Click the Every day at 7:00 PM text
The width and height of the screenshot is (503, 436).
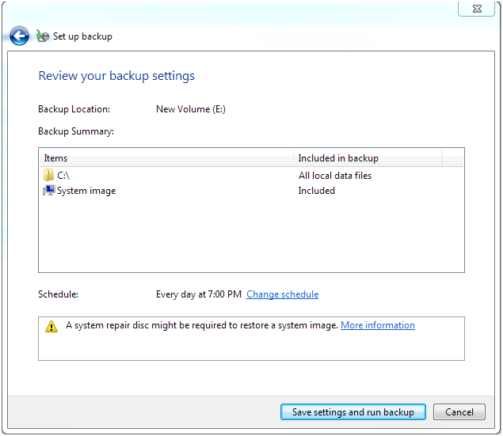click(x=199, y=294)
